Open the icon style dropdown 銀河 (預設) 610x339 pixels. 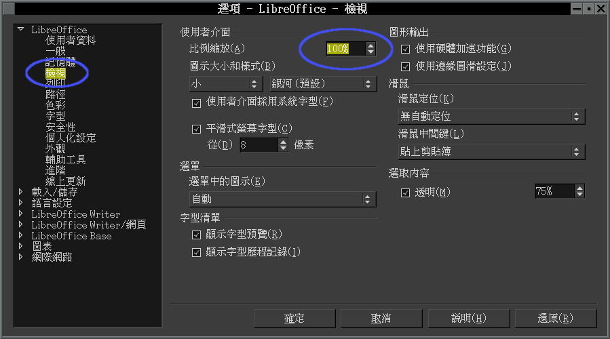(x=323, y=84)
